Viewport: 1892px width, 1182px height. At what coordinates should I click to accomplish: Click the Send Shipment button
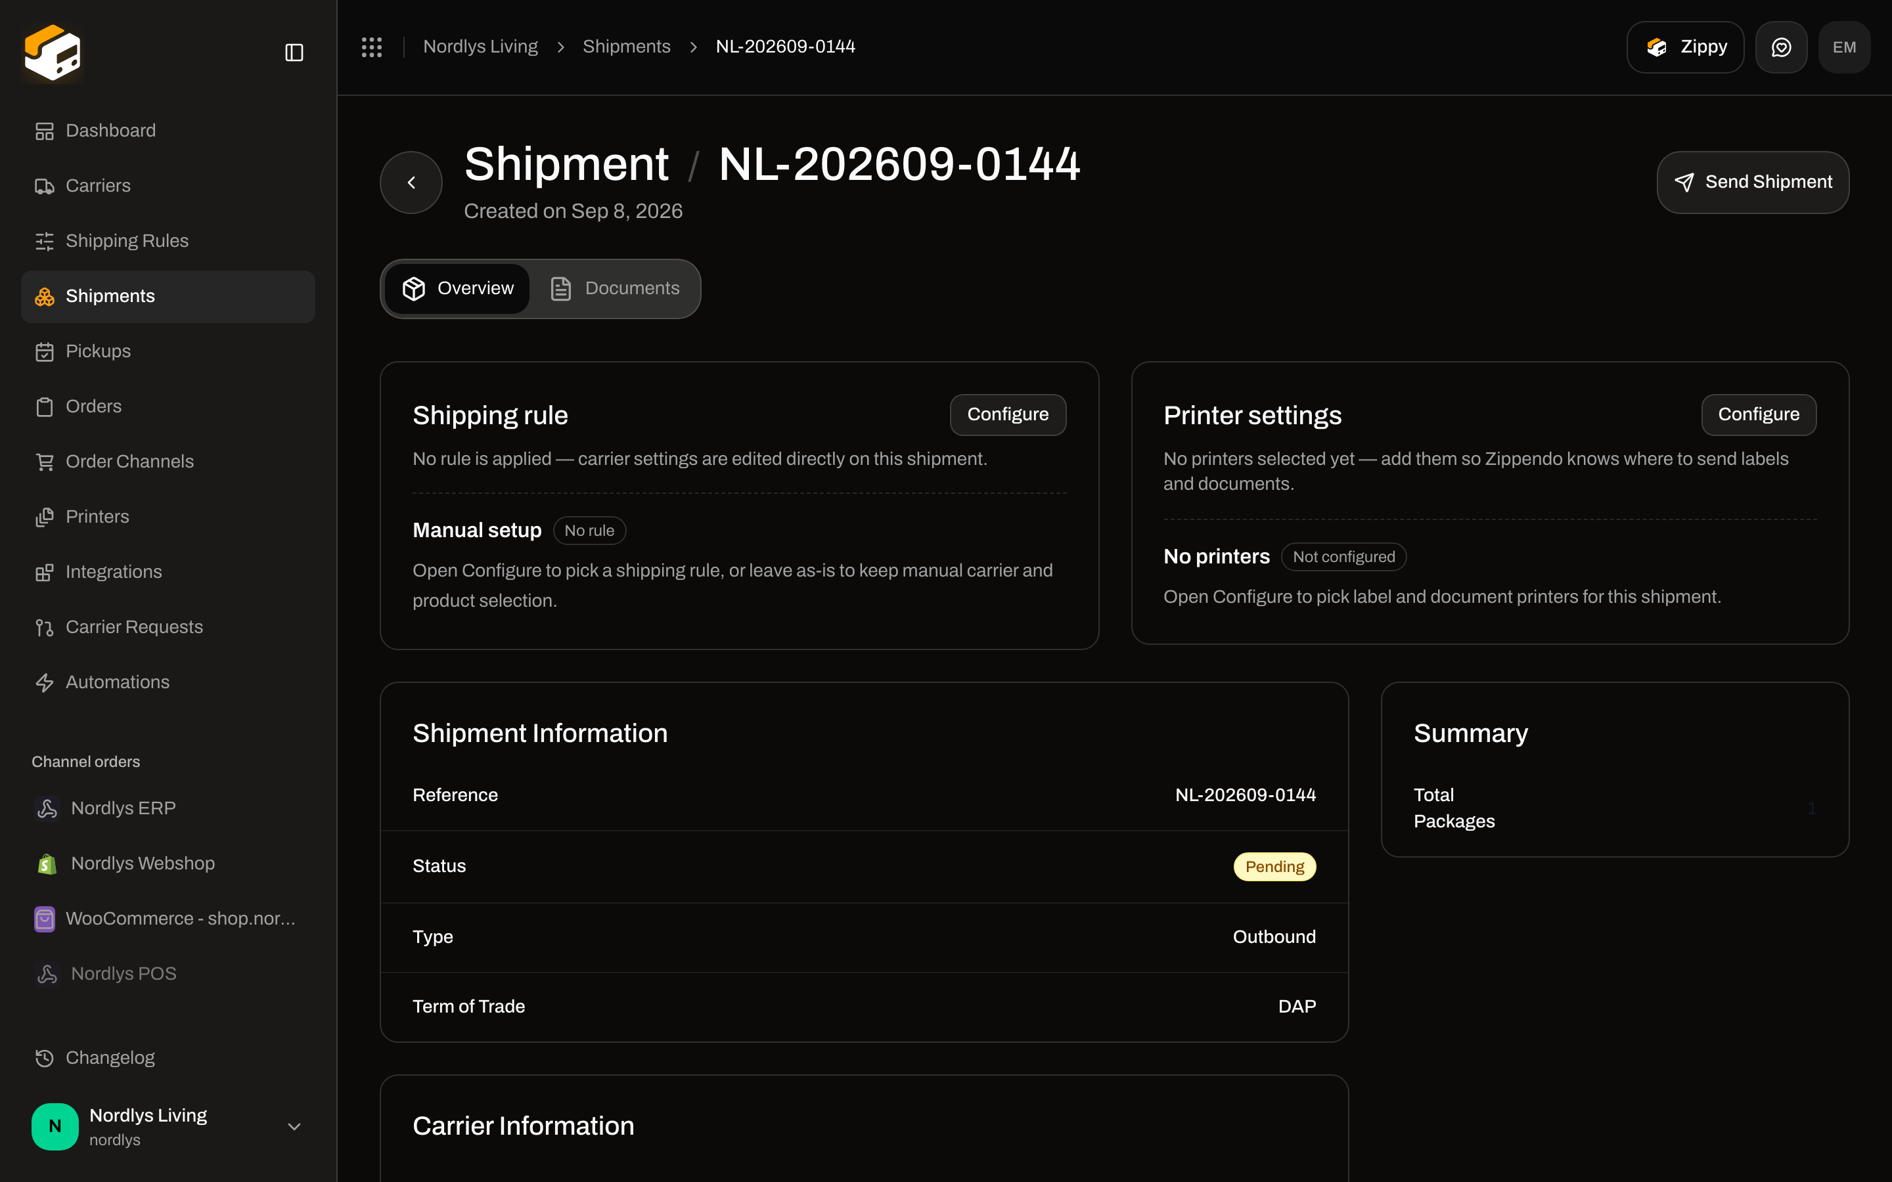pyautogui.click(x=1753, y=182)
